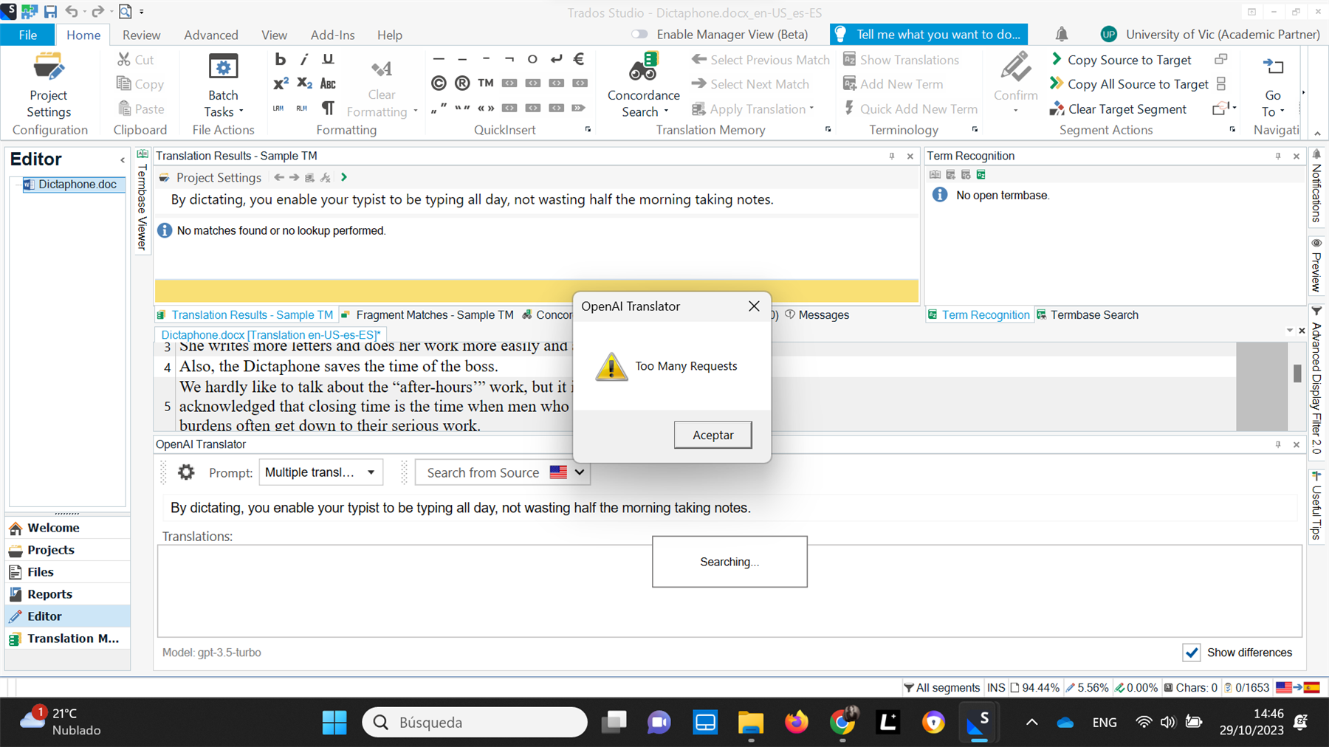The height and width of the screenshot is (747, 1329).
Task: Open Project Settings in the ribbon
Action: click(x=49, y=86)
